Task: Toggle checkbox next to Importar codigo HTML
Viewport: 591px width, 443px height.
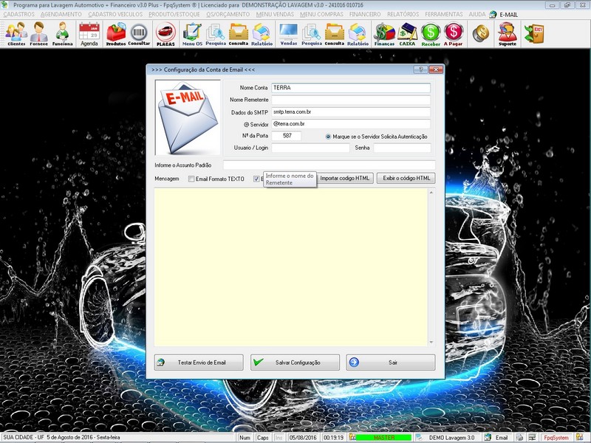Action: coord(256,179)
